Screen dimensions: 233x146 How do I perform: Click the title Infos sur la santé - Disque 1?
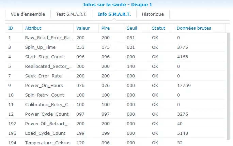coord(118,5)
